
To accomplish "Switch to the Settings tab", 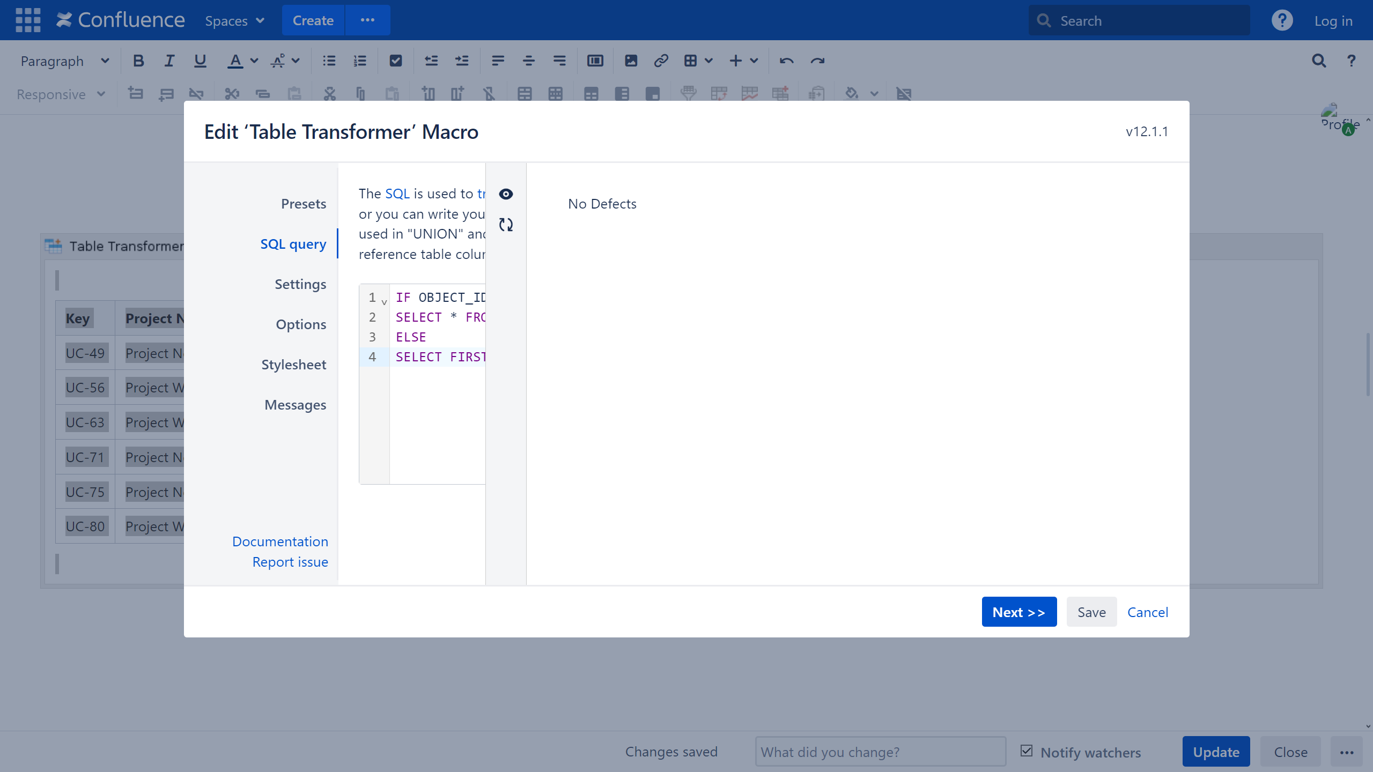I will 300,284.
